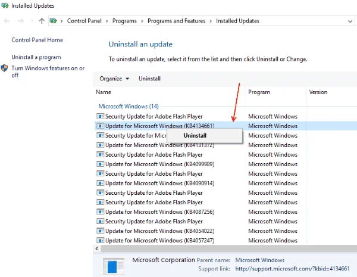The image size is (357, 277).
Task: Click the icon of update KB4090914
Action: point(100,183)
